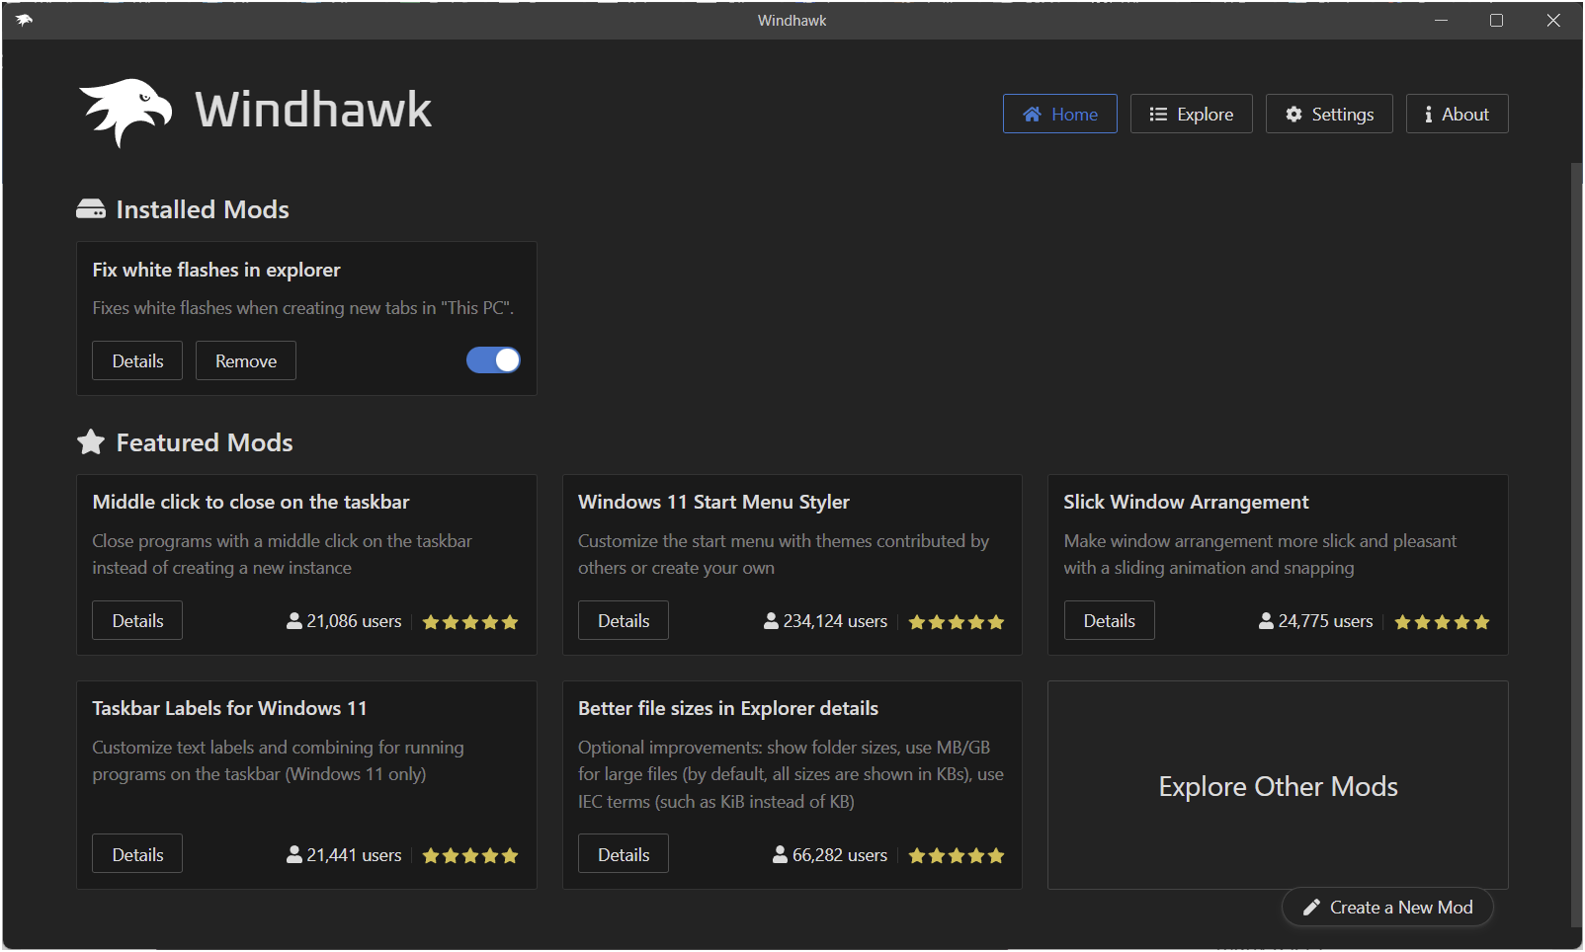Click the About tab info icon
This screenshot has width=1585, height=952.
coord(1428,115)
